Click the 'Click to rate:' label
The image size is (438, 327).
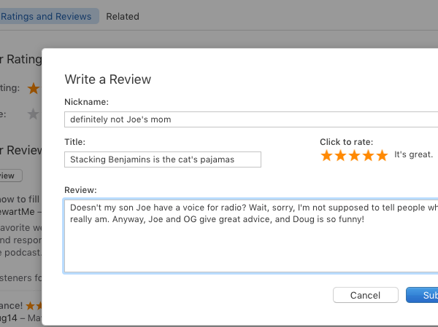coord(346,142)
